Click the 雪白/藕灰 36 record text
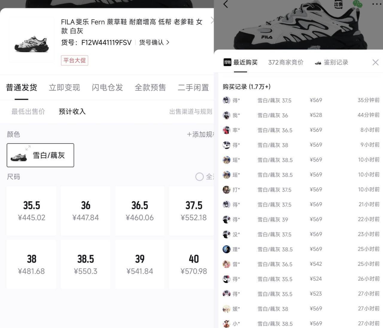383x328 pixels. coord(273,115)
